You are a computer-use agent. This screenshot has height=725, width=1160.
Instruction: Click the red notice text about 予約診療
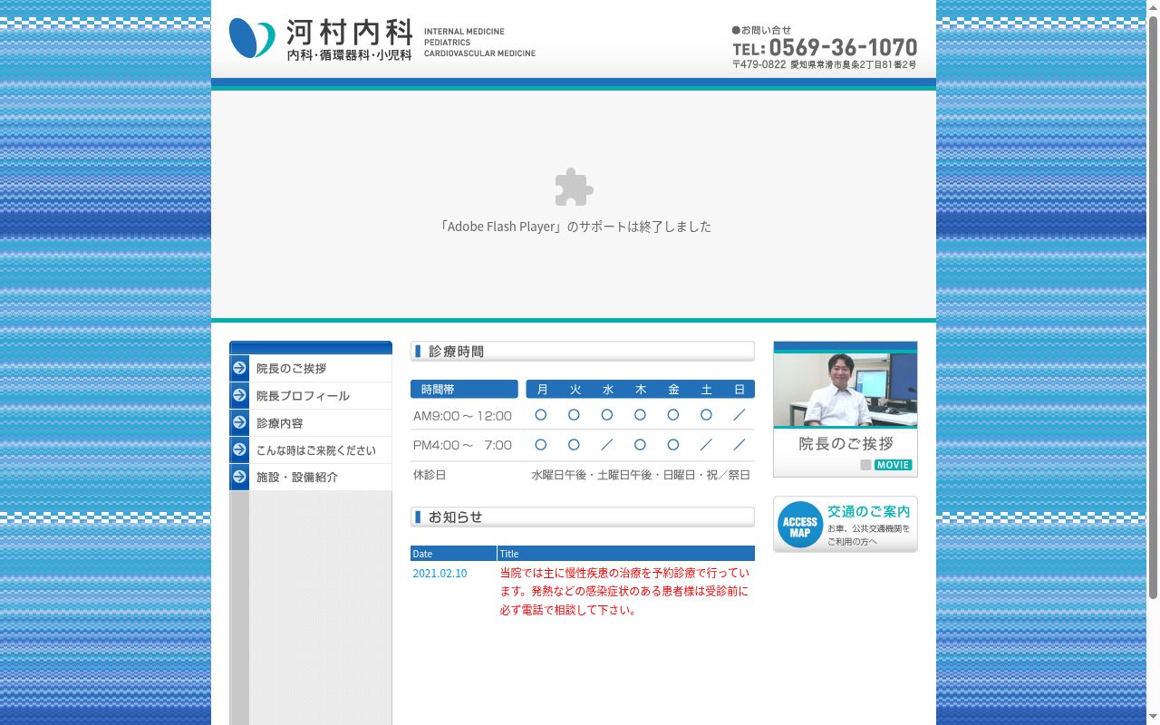coord(624,591)
